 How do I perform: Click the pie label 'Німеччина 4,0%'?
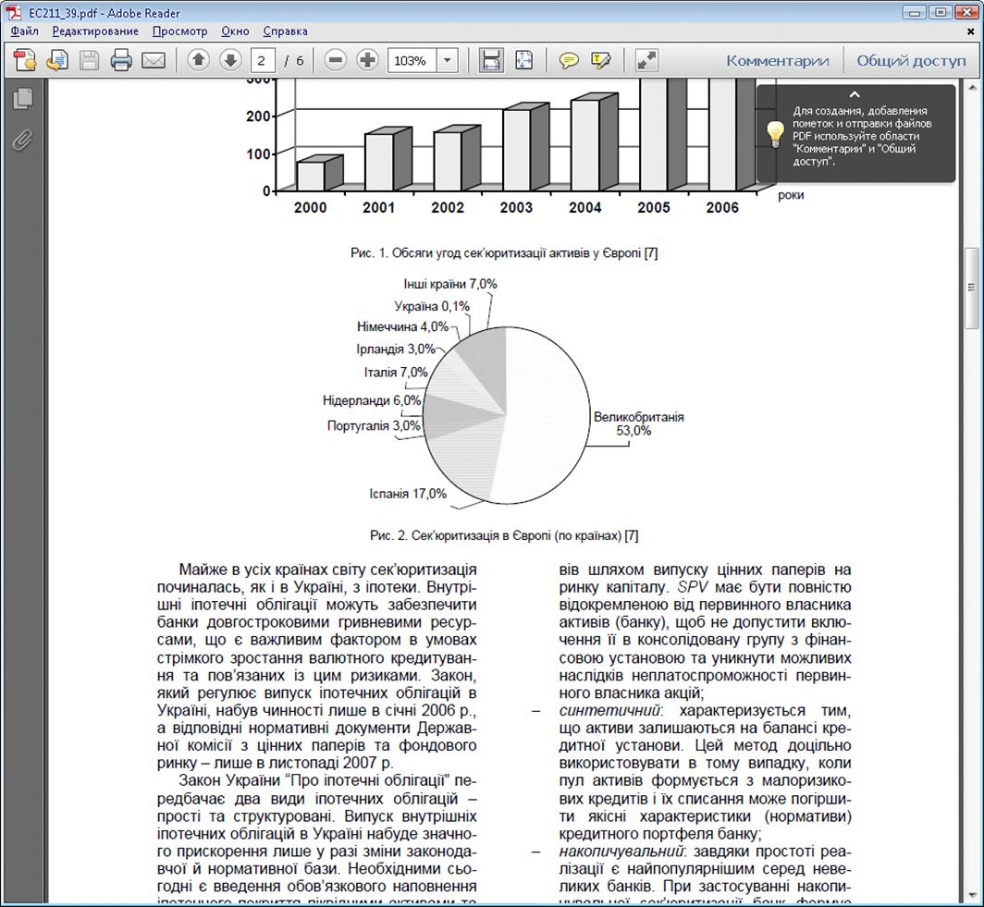pyautogui.click(x=402, y=326)
